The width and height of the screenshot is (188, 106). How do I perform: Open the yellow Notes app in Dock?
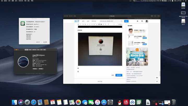[59, 102]
